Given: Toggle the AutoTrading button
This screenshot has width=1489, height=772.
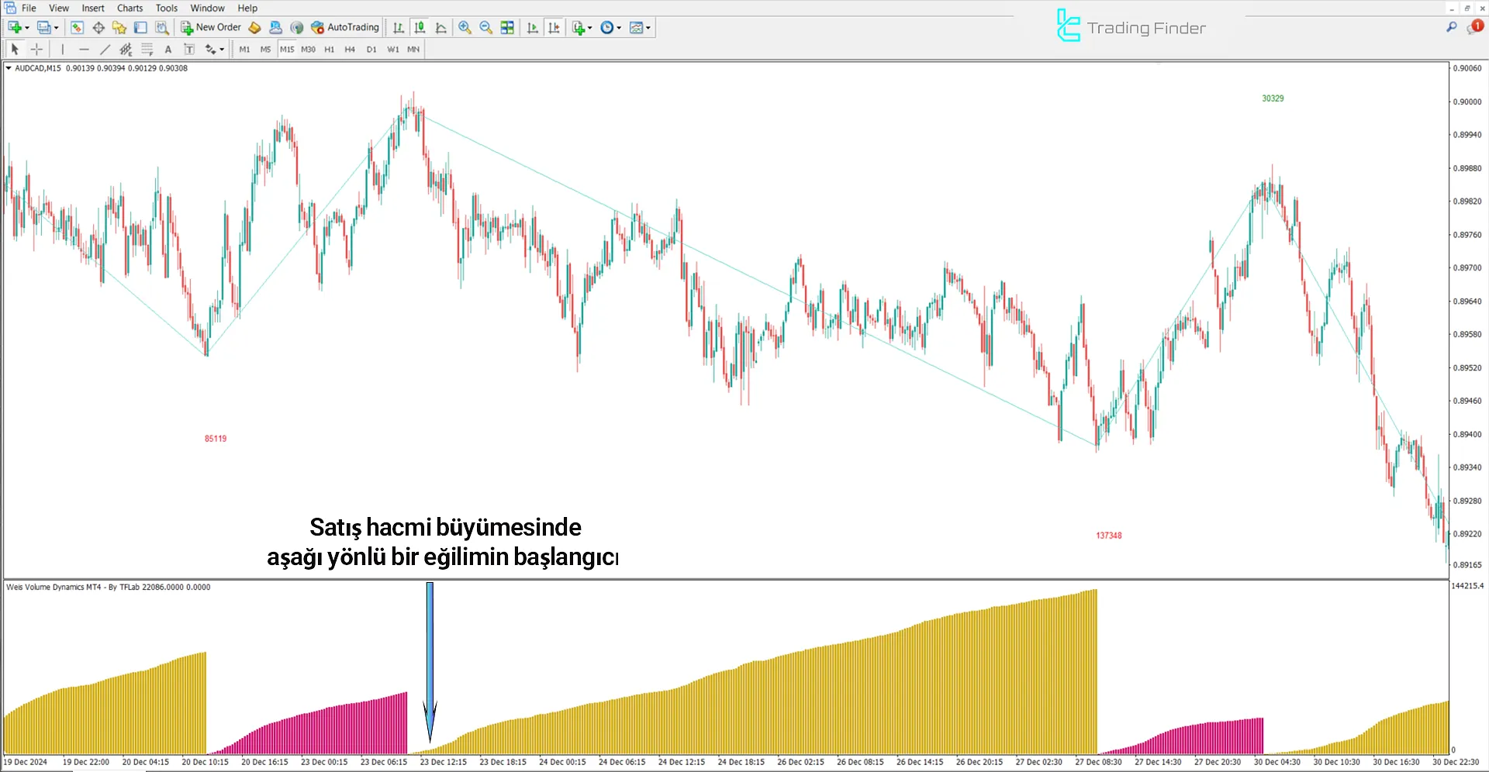Looking at the screenshot, I should [x=345, y=28].
